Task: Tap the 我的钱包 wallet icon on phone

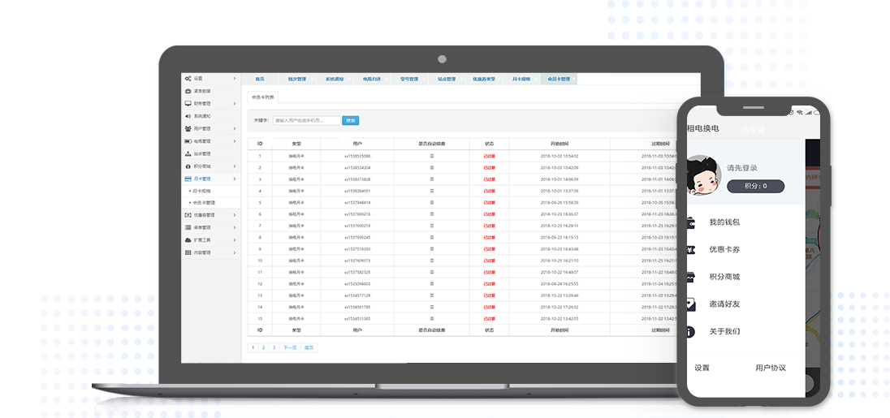Action: pos(690,222)
